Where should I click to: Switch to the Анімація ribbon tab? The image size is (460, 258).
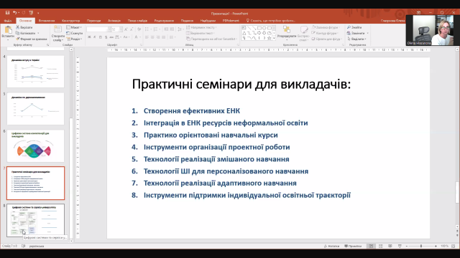coord(114,21)
